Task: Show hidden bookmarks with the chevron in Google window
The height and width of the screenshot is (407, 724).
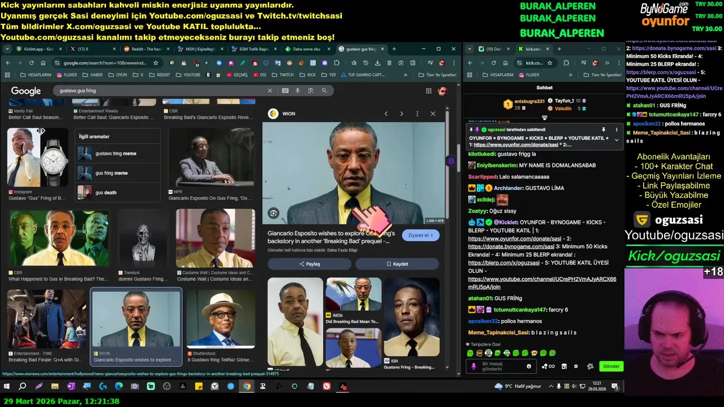Action: (x=406, y=75)
